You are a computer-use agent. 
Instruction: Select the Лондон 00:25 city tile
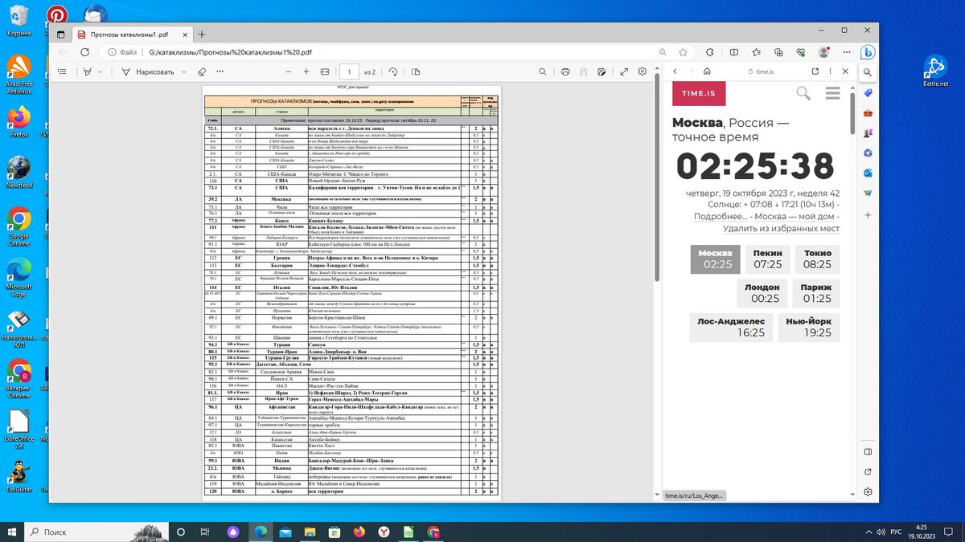pos(762,293)
